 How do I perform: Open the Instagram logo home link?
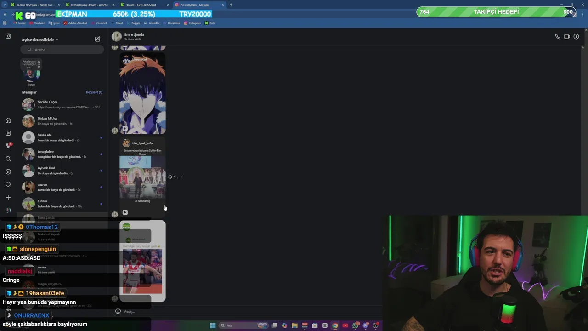[x=8, y=36]
